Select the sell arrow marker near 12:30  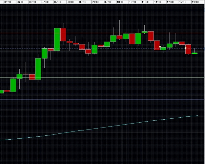185,48
